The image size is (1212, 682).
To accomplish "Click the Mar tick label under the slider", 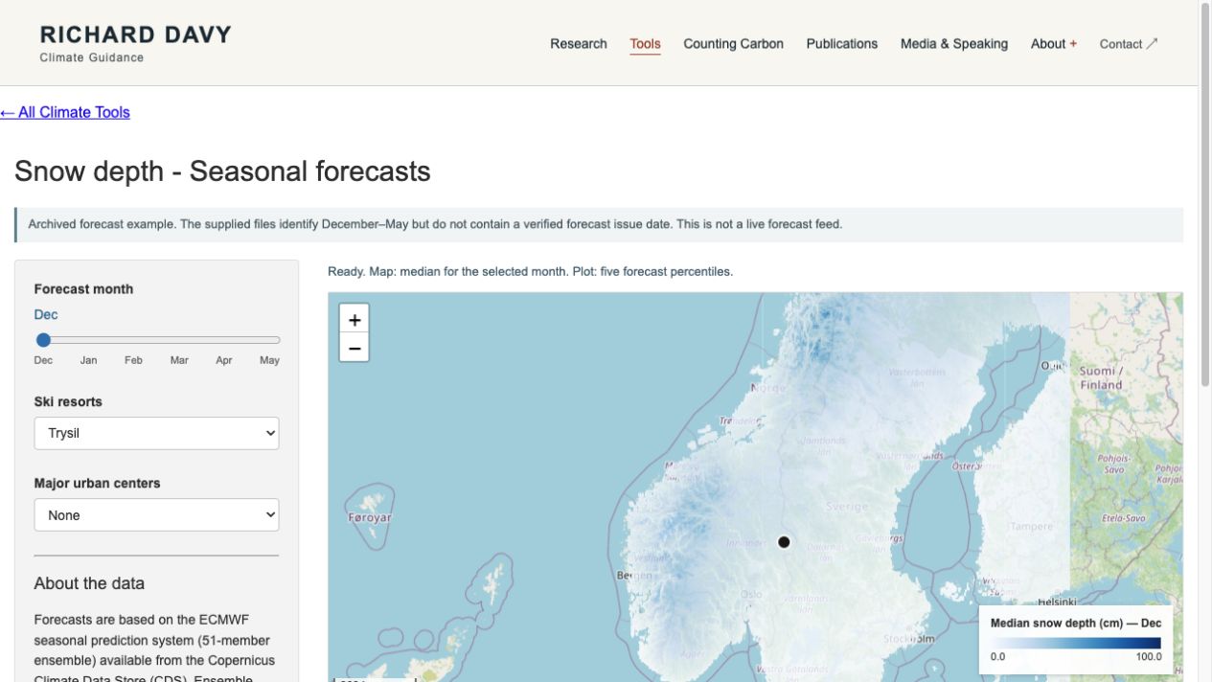I will [179, 360].
